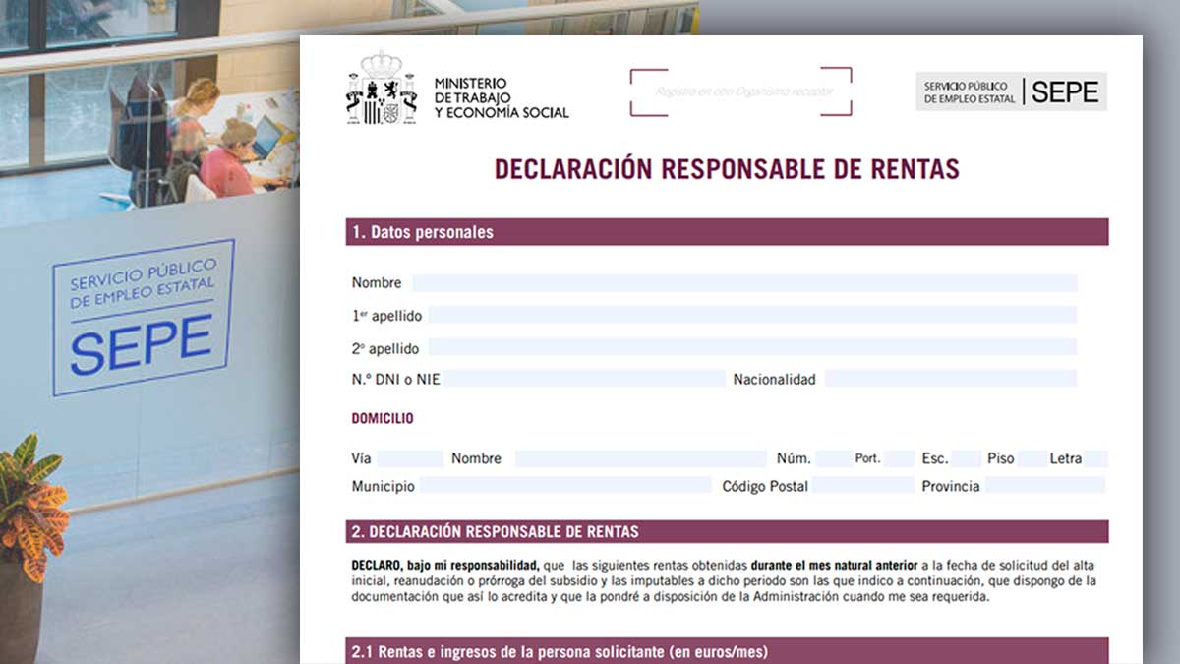This screenshot has height=664, width=1180.
Task: Select the 2º apellido input field
Action: pos(751,348)
